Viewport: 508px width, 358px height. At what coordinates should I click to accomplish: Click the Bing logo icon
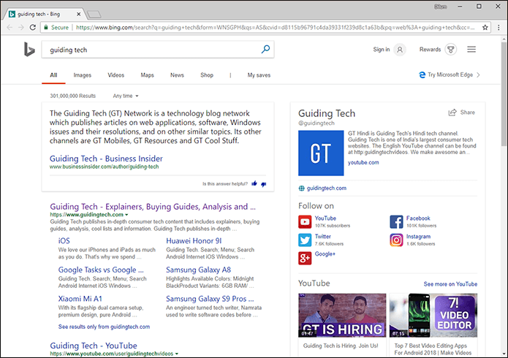point(29,50)
